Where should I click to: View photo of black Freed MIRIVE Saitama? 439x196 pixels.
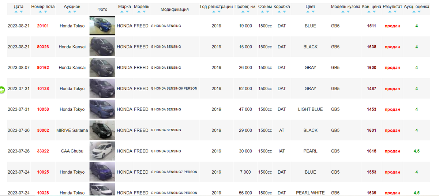[102, 130]
